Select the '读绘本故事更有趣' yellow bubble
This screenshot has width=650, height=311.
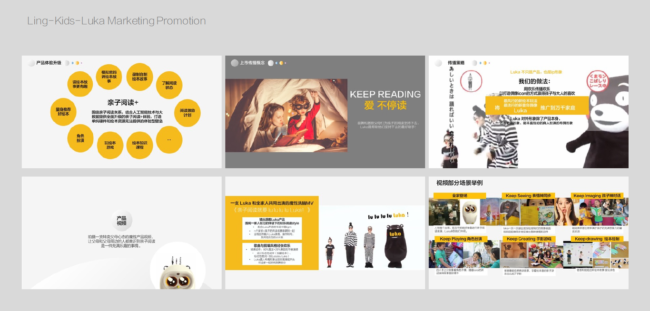coord(80,84)
